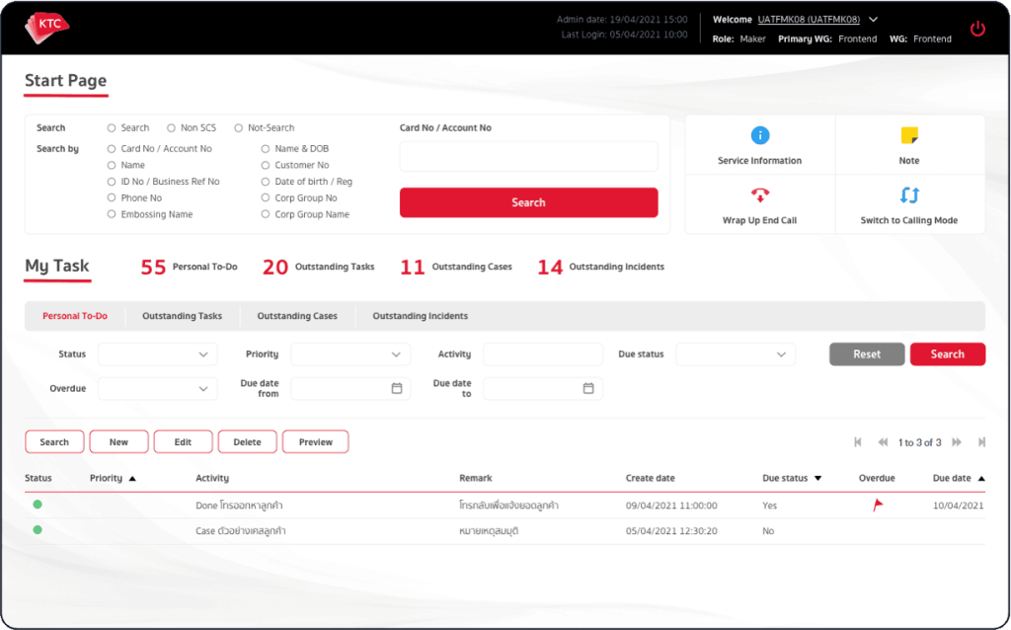Viewport: 1011px width, 630px height.
Task: Click the Card No / Account No field
Action: (529, 156)
